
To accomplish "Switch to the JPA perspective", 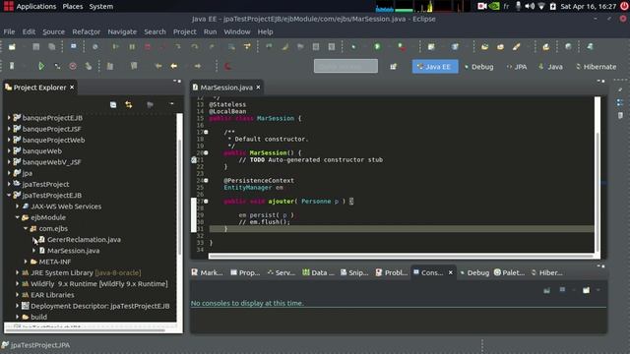I will point(517,67).
